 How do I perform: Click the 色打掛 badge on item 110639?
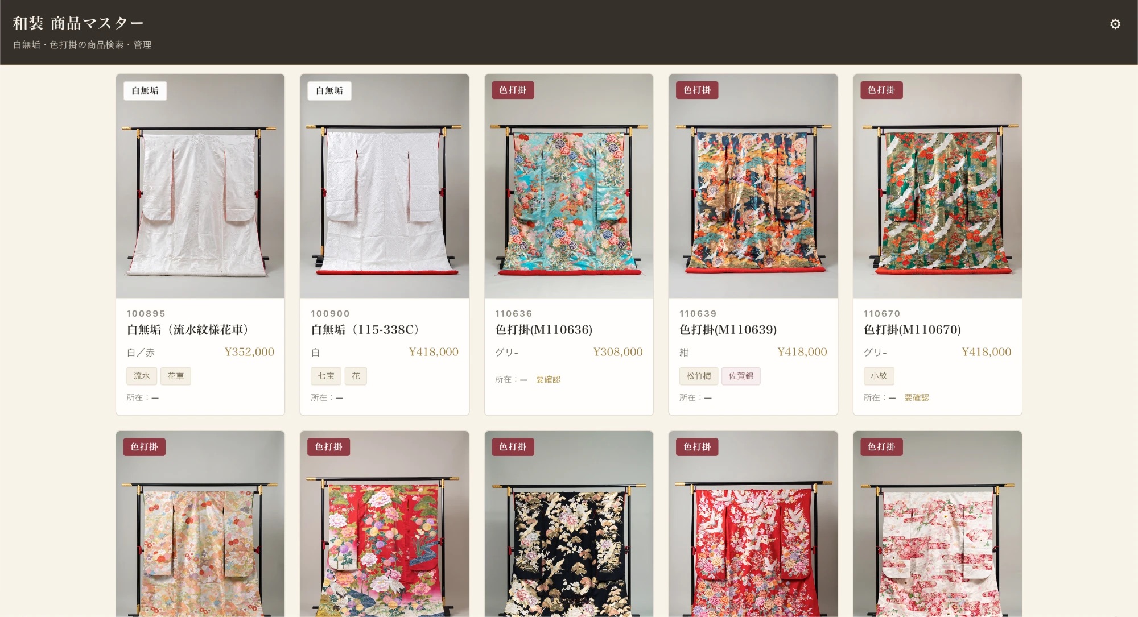tap(697, 90)
